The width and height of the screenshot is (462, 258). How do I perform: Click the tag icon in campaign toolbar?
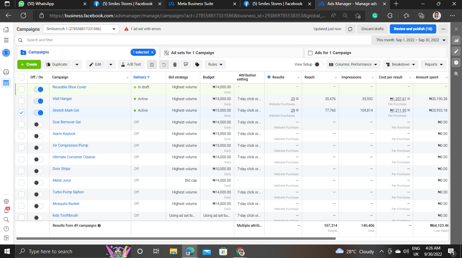[x=197, y=65]
